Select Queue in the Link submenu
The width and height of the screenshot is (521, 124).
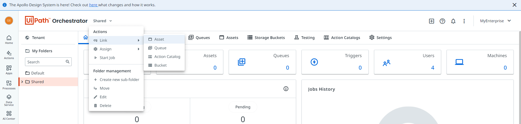164,48
